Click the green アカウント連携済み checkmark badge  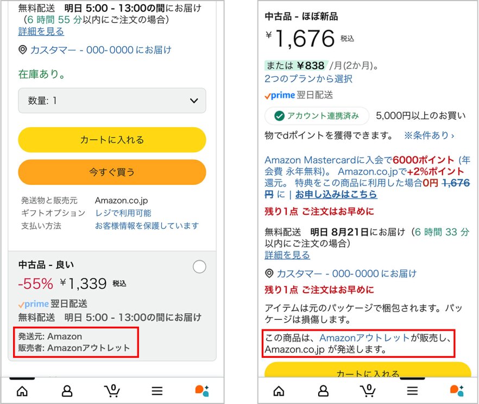pyautogui.click(x=317, y=116)
